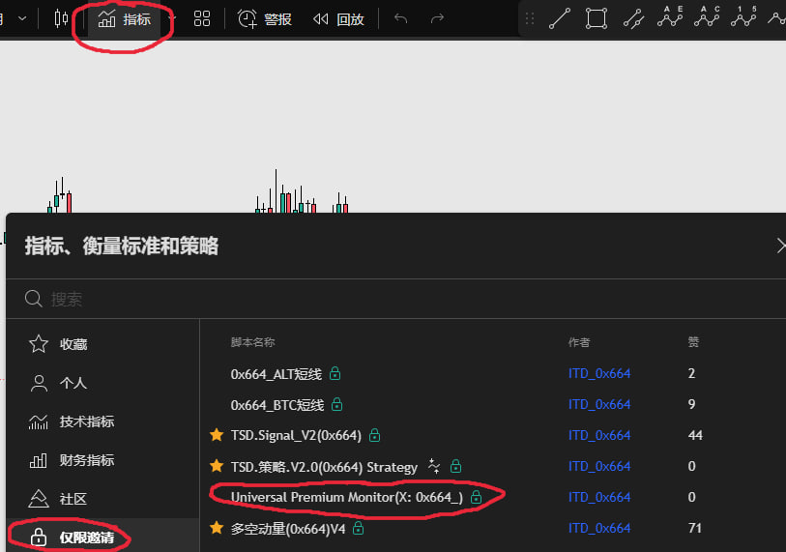Image resolution: width=786 pixels, height=552 pixels.
Task: Expand the dropdown arrow beside 指标
Action: [171, 19]
